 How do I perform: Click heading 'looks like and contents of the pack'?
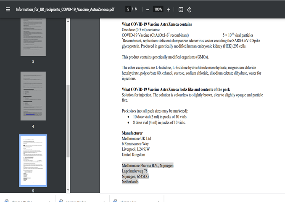(x=205, y=89)
